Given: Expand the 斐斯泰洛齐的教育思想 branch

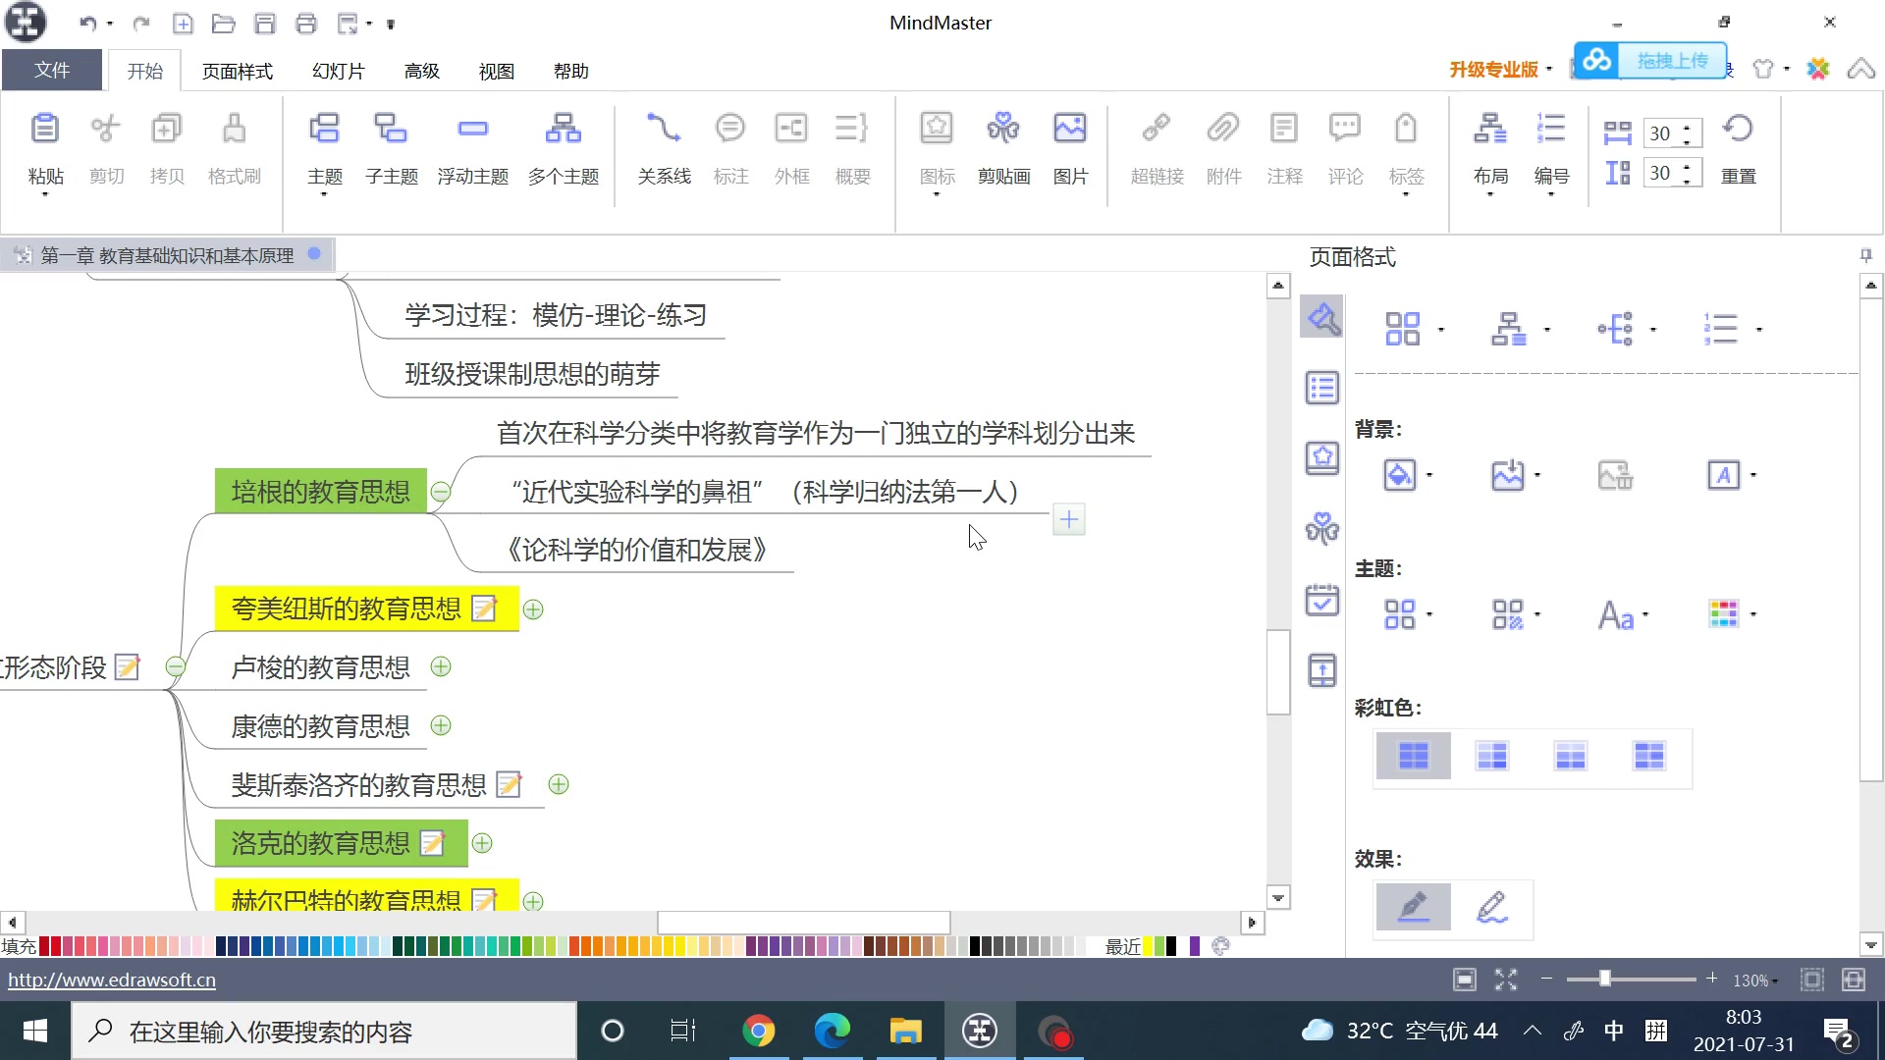Looking at the screenshot, I should tap(559, 784).
